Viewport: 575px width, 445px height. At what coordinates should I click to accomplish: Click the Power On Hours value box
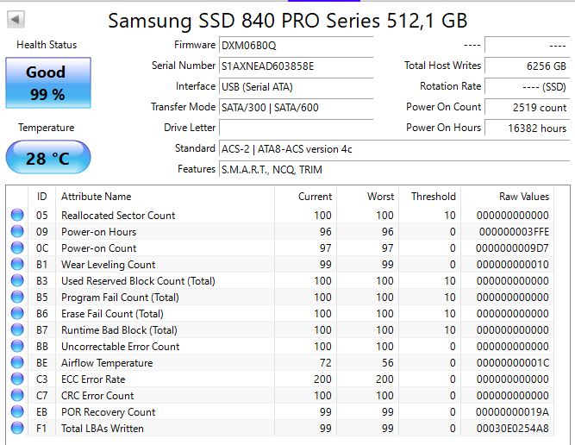526,128
